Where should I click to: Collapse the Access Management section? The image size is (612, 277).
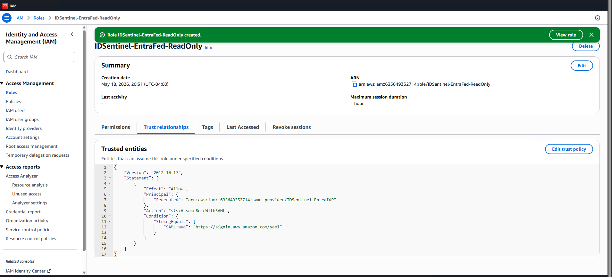(x=2, y=83)
